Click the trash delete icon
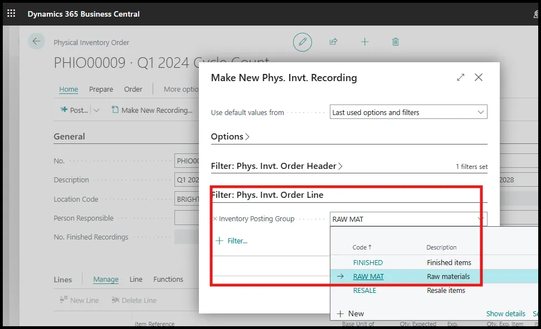Image resolution: width=541 pixels, height=329 pixels. tap(396, 42)
